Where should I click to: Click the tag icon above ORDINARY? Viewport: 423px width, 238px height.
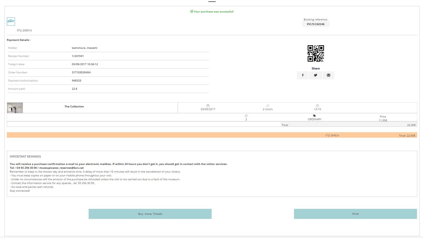314,116
